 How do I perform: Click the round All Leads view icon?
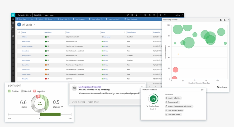[19, 24]
